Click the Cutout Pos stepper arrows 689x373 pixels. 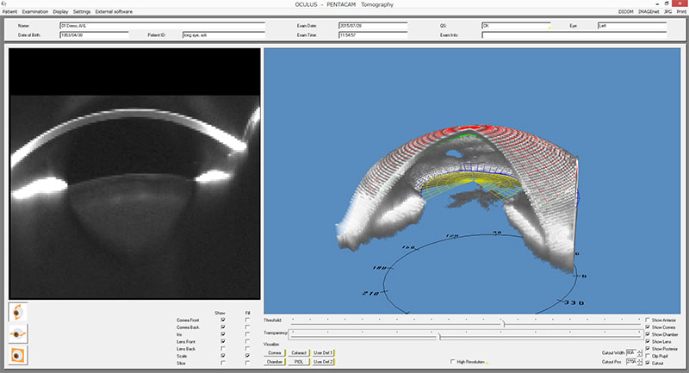(639, 362)
